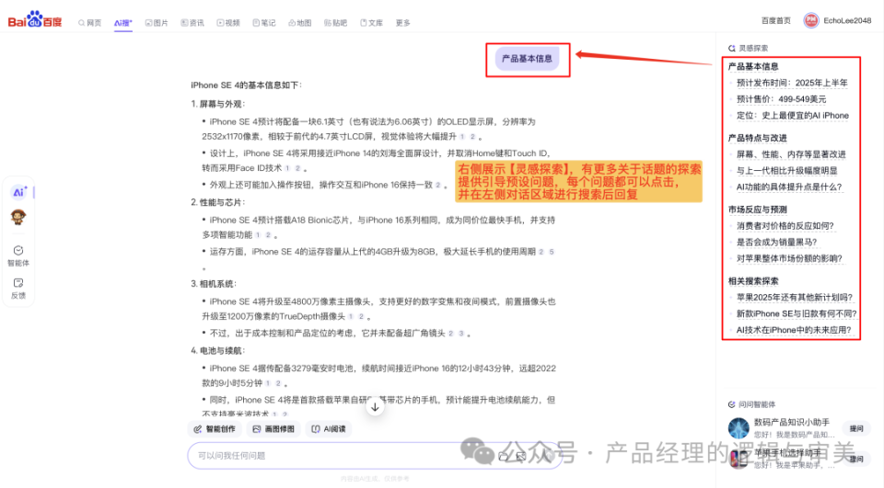Switch to the 地图 tab
This screenshot has width=884, height=488.
pyautogui.click(x=300, y=23)
